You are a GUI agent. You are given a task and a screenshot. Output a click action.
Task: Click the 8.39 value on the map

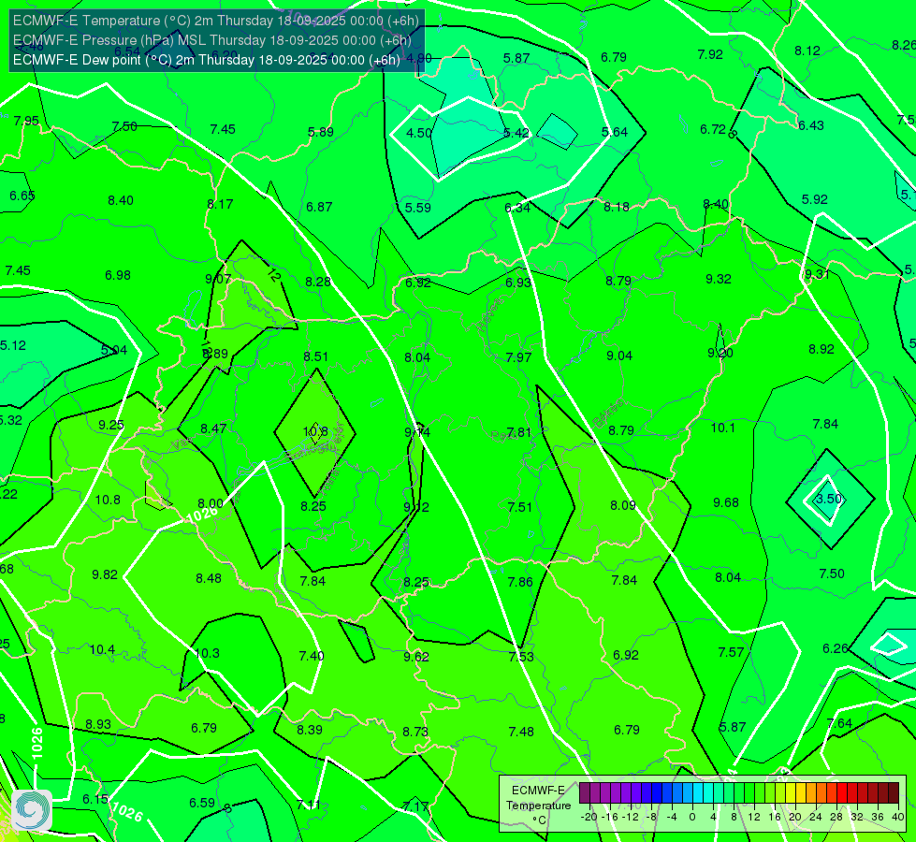[x=309, y=729]
